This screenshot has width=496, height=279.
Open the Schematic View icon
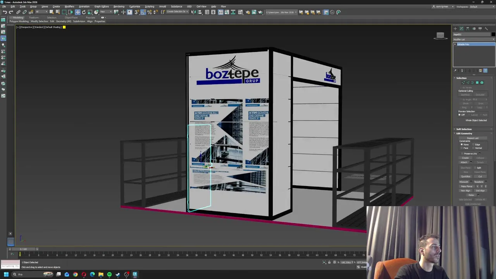tap(233, 12)
